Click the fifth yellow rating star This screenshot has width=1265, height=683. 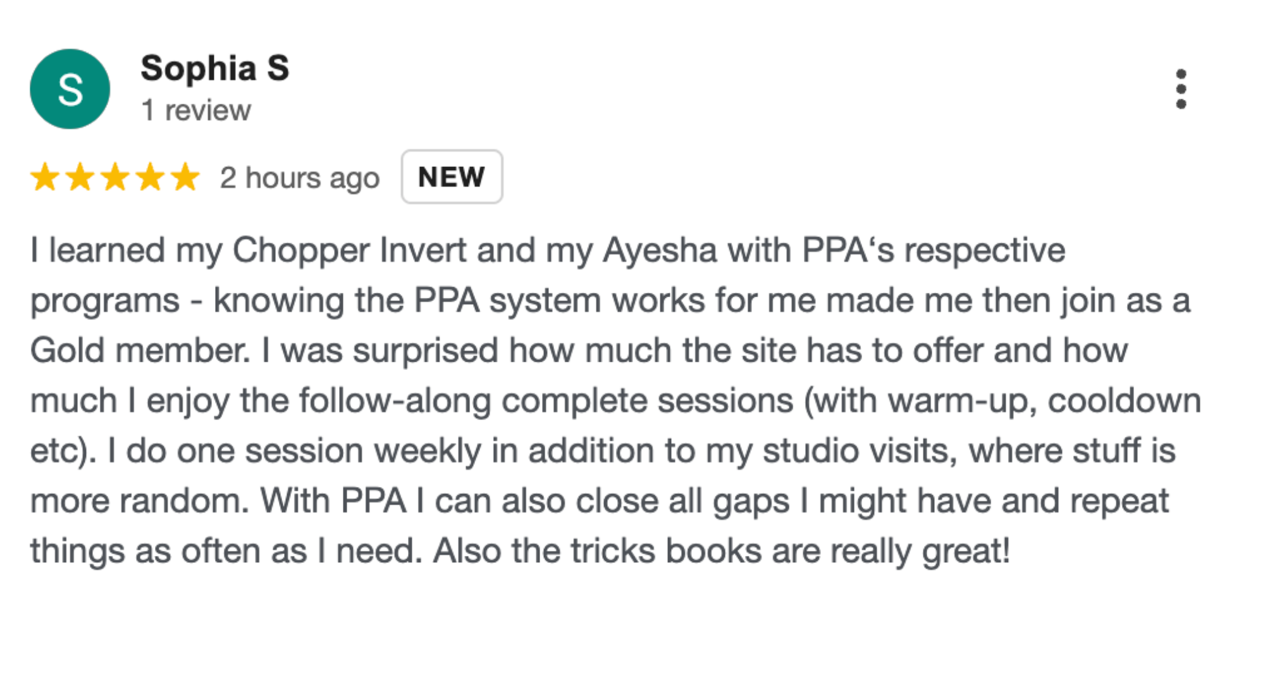point(185,177)
